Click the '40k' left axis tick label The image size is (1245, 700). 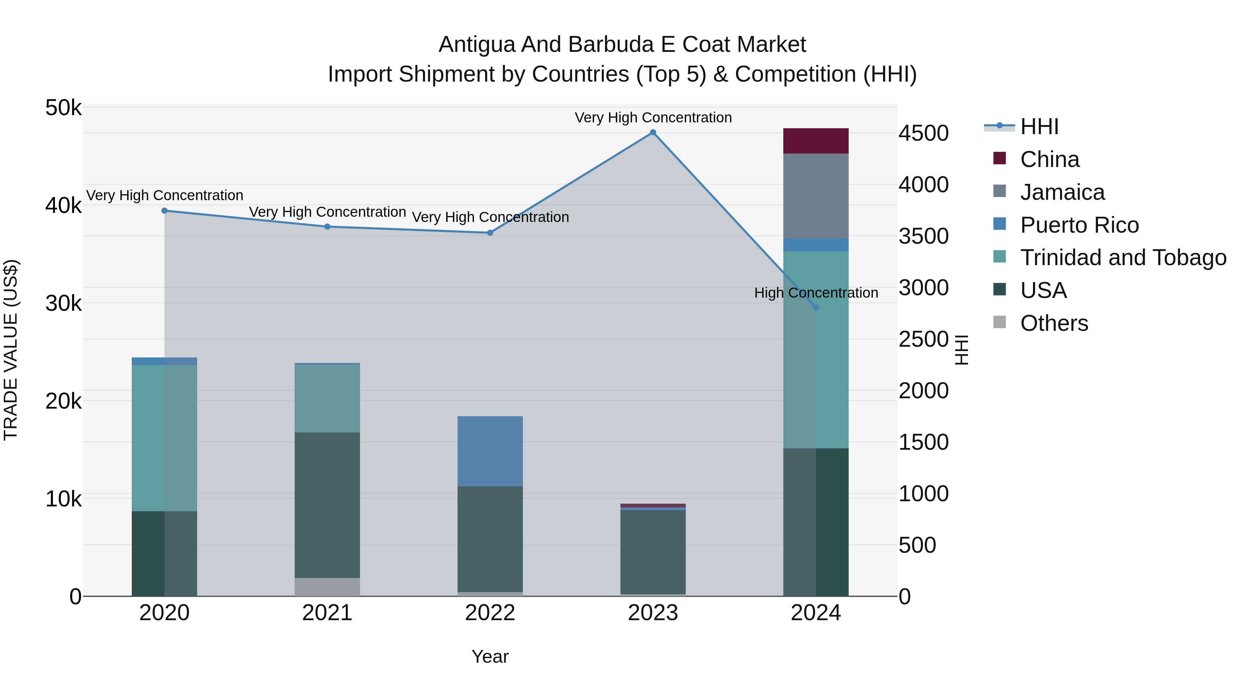click(x=63, y=205)
